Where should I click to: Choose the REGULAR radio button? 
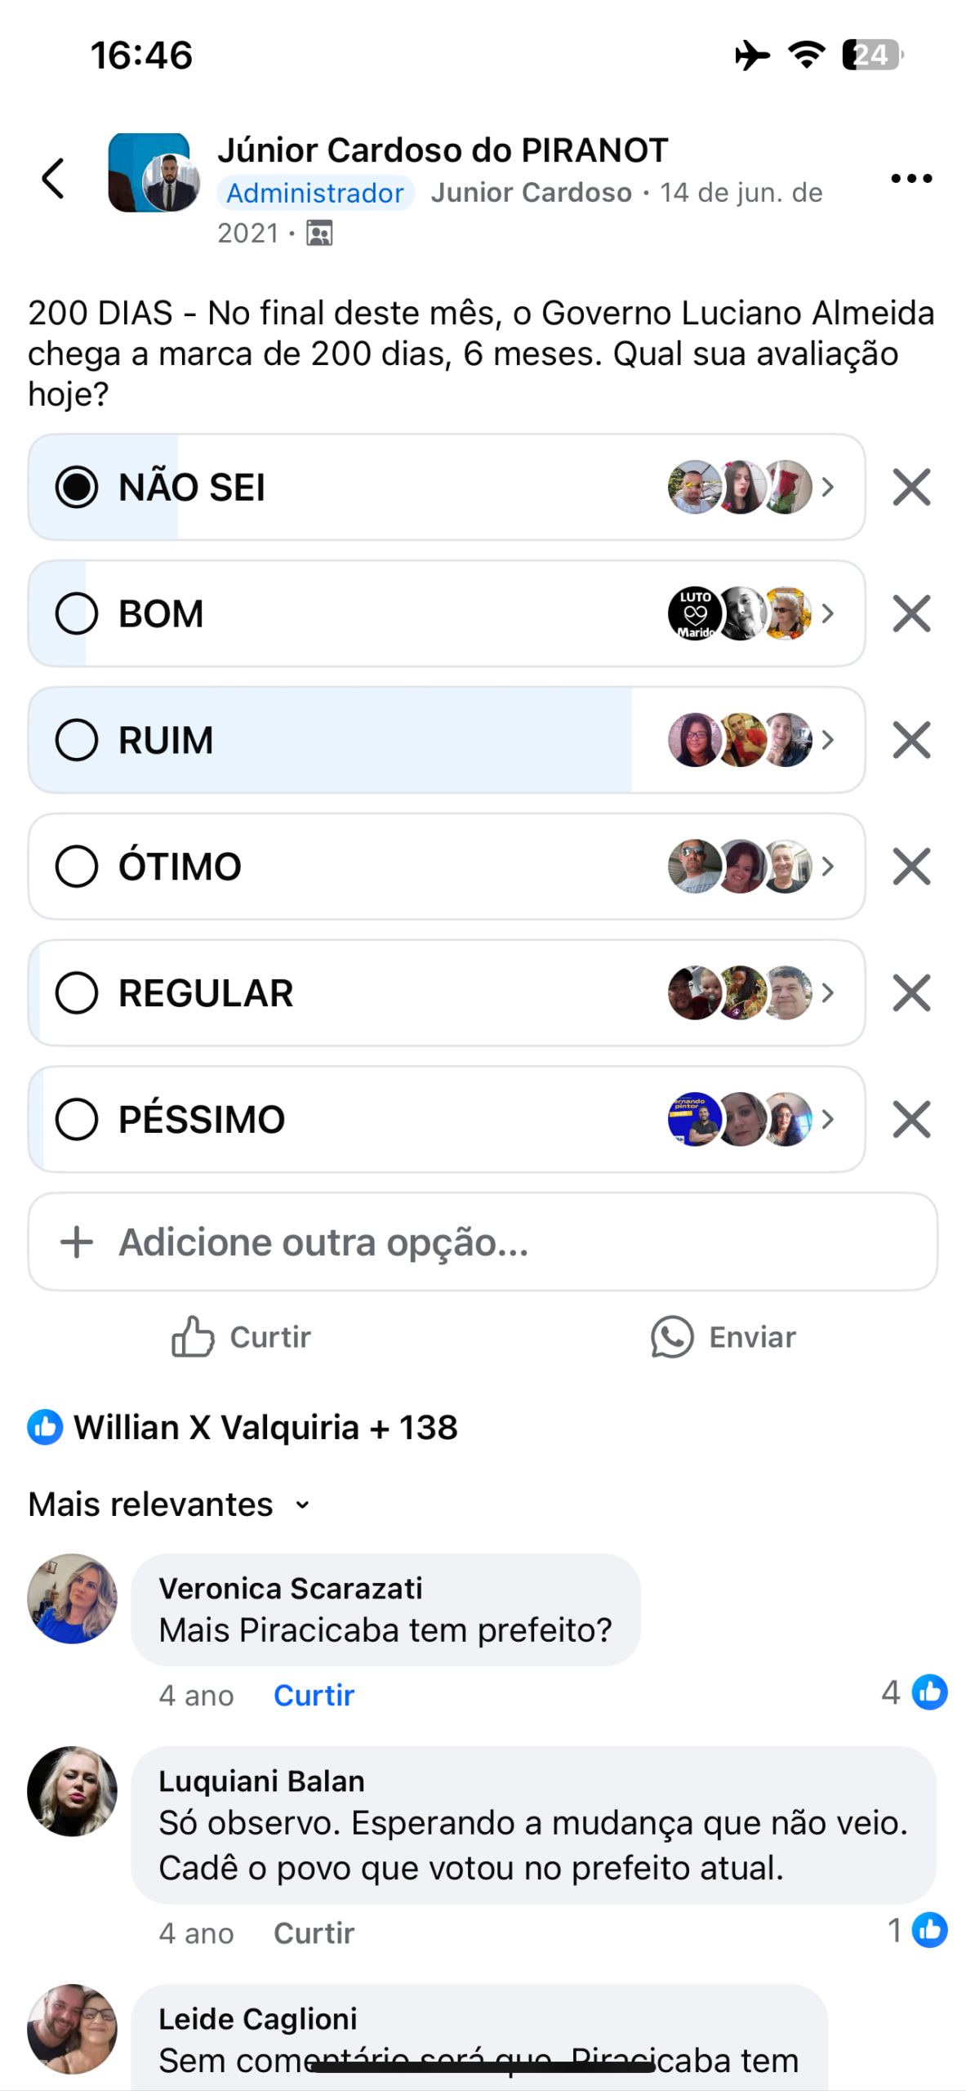(77, 993)
